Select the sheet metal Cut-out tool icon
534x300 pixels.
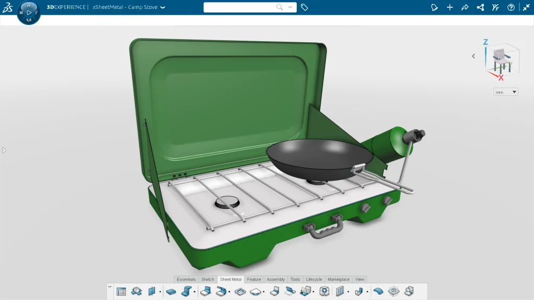tap(240, 292)
